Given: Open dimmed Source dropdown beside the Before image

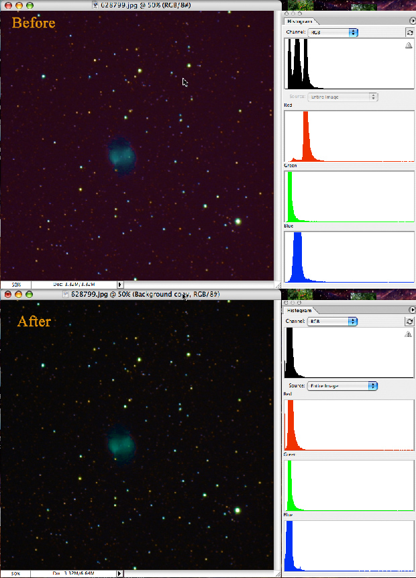Looking at the screenshot, I should [343, 97].
